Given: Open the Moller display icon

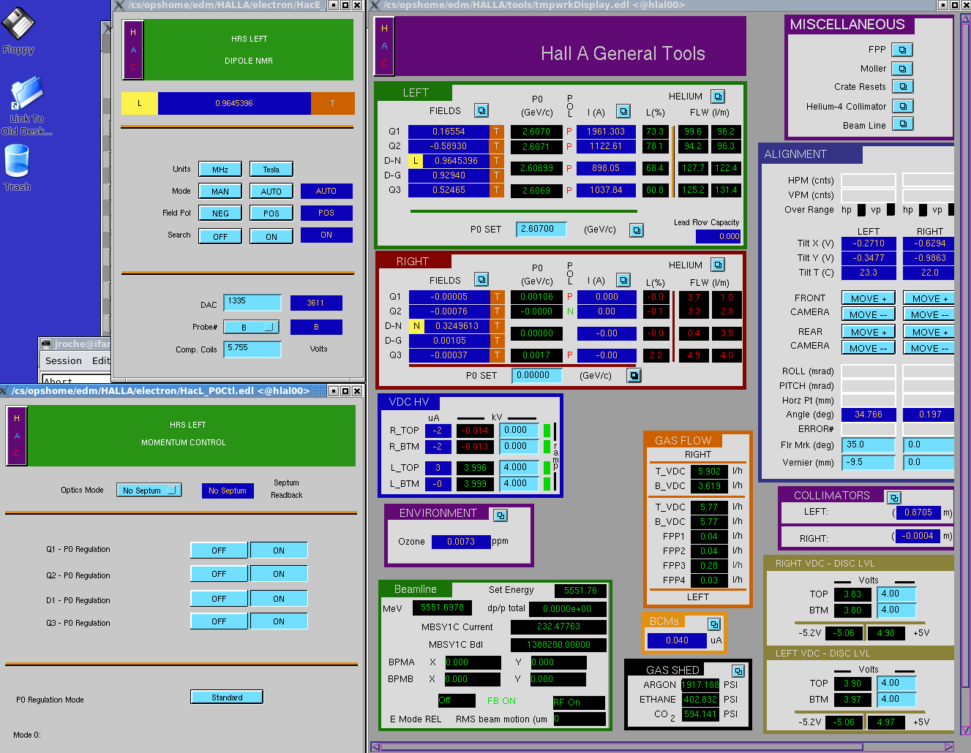Looking at the screenshot, I should pos(902,69).
